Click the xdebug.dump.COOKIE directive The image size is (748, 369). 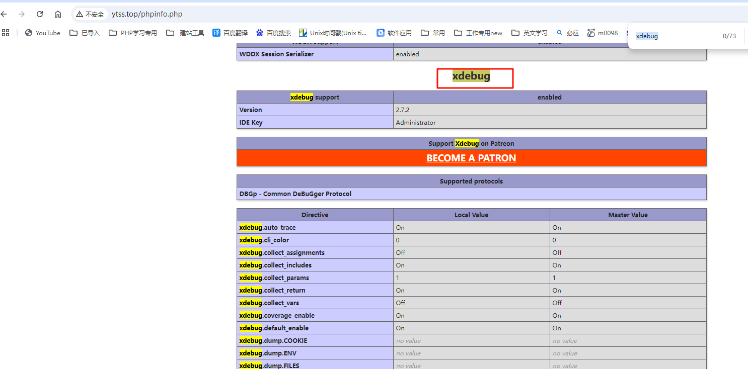[x=273, y=340]
